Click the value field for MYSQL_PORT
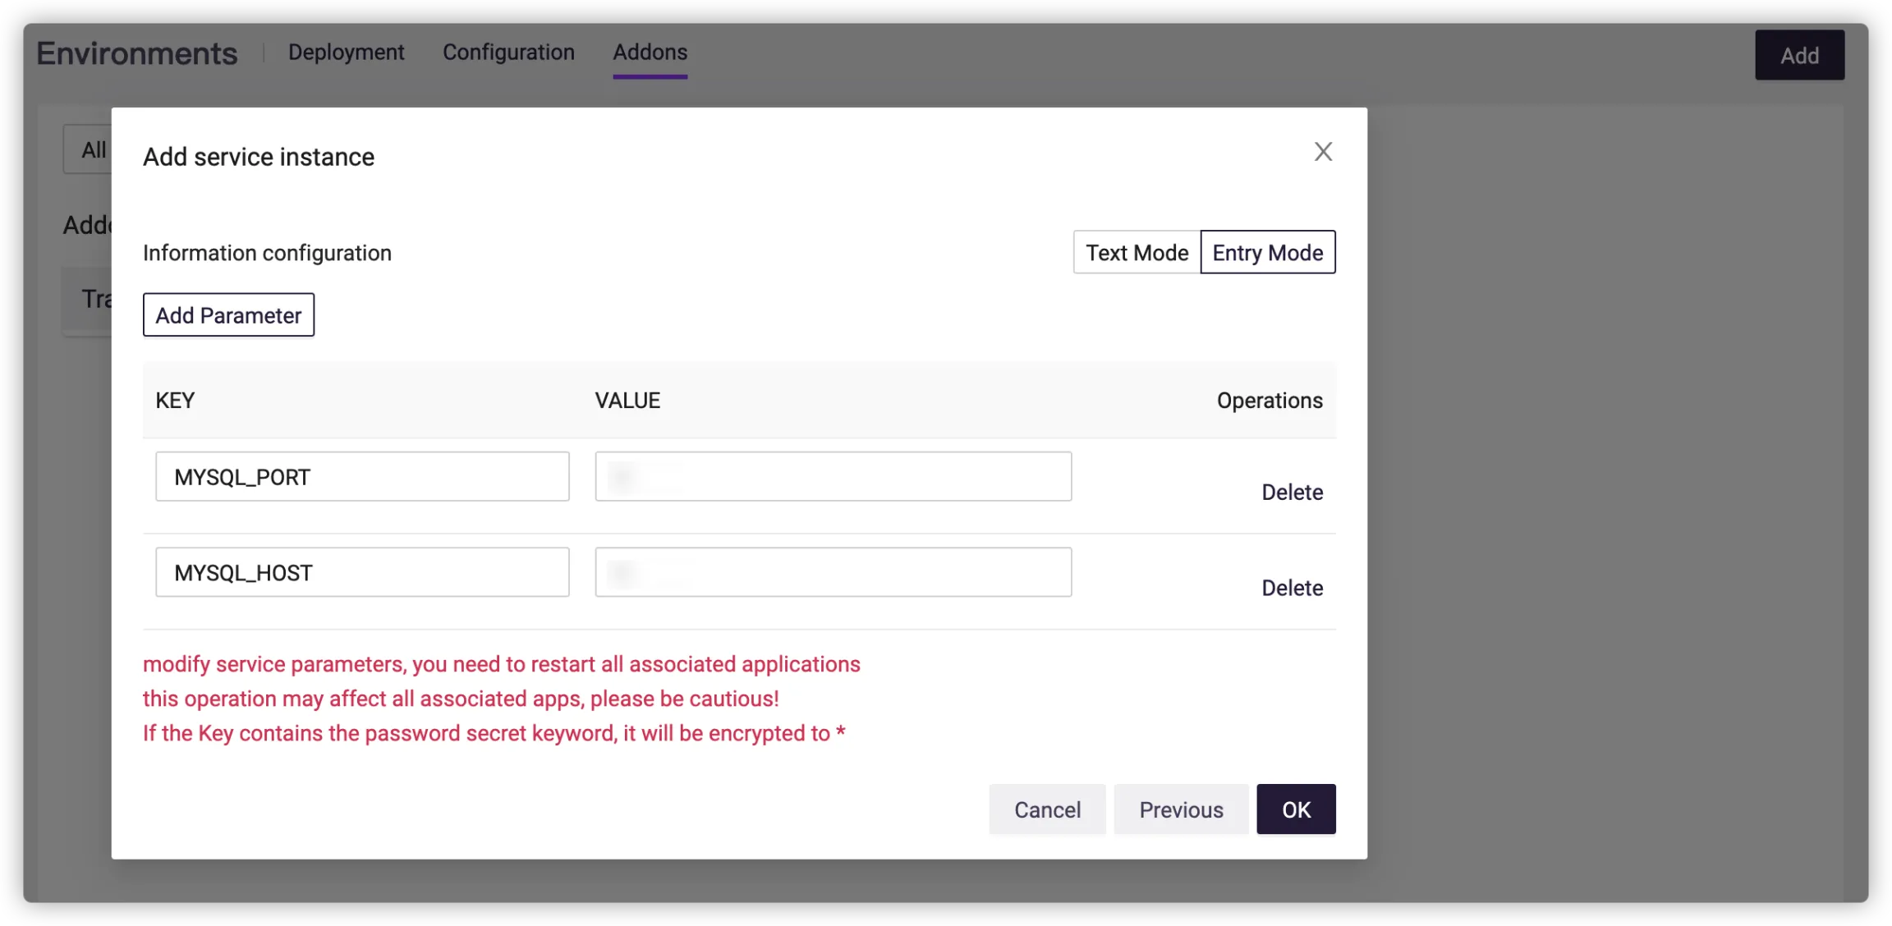This screenshot has height=926, width=1892. click(833, 477)
